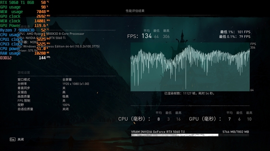Click the 关闭 close button label

(x=21, y=139)
